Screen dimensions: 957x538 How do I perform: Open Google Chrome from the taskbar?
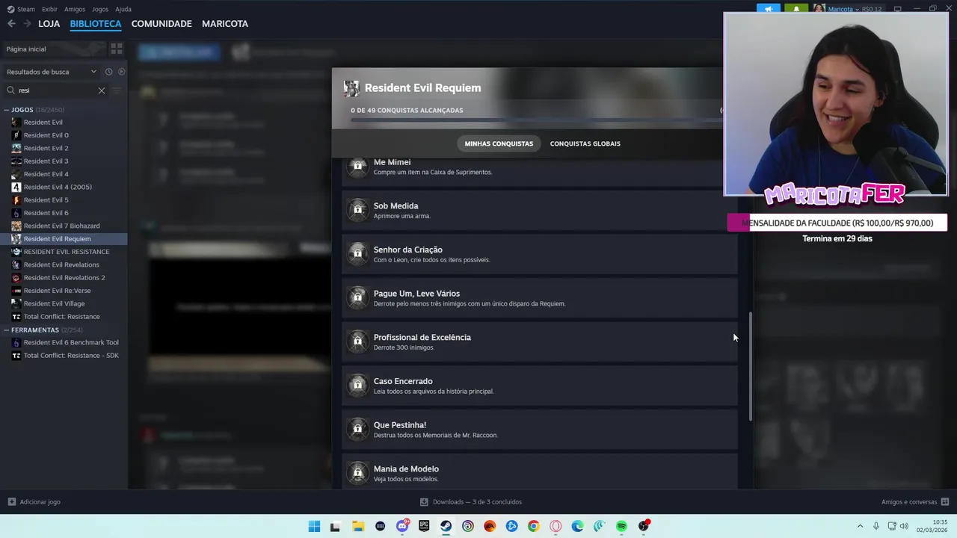tap(533, 526)
